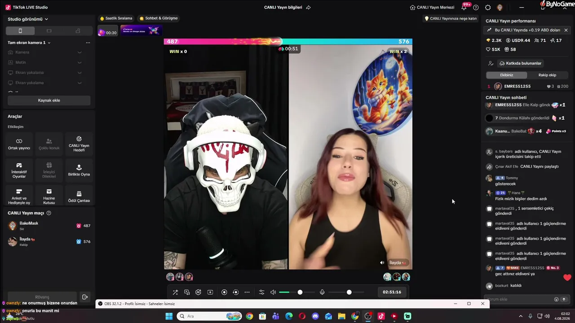Viewport: 575px width, 323px height.
Task: Open the magic wand effects tool
Action: click(x=176, y=292)
